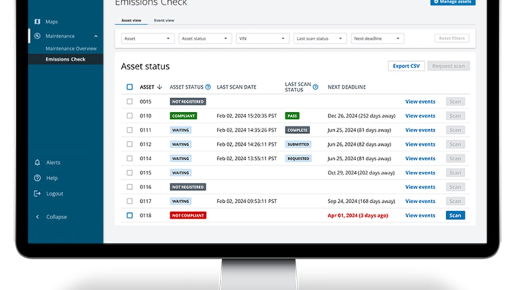Image resolution: width=515 pixels, height=290 pixels.
Task: Click the NOT REGISTERED badge for 0116
Action: [188, 187]
